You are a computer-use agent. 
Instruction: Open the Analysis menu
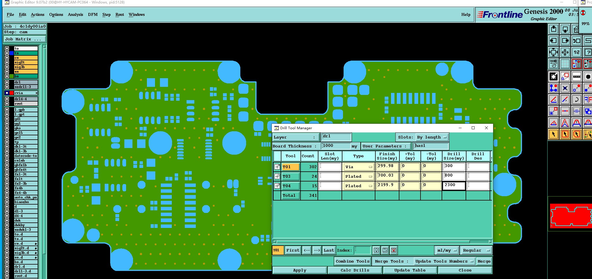(x=75, y=14)
